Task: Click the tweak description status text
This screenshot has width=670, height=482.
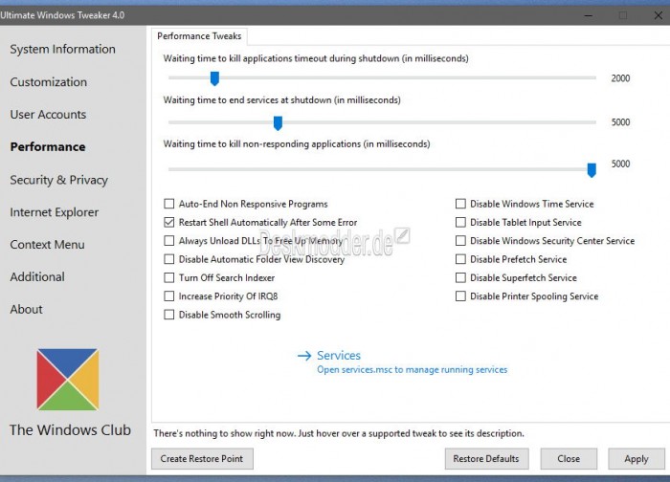Action: tap(339, 433)
